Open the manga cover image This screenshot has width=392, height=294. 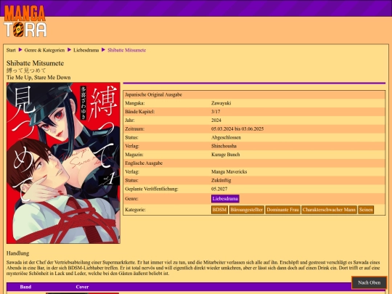point(63,163)
